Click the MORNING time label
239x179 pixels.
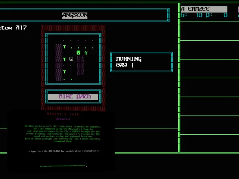click(x=128, y=59)
